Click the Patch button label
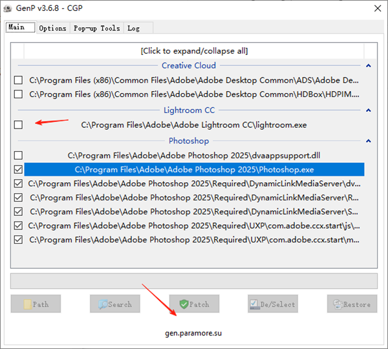 pyautogui.click(x=199, y=304)
